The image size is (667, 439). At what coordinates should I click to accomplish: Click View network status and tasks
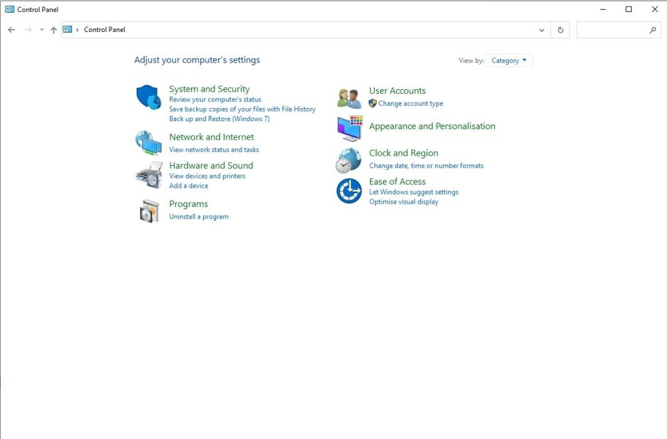coord(214,150)
